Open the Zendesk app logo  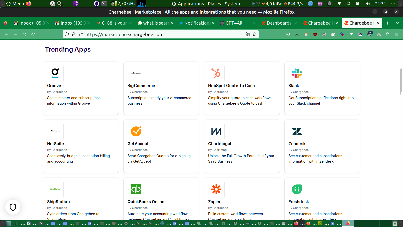coord(297,131)
